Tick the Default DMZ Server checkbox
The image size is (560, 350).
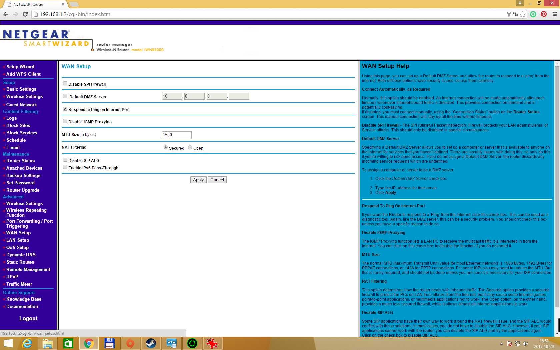[65, 96]
